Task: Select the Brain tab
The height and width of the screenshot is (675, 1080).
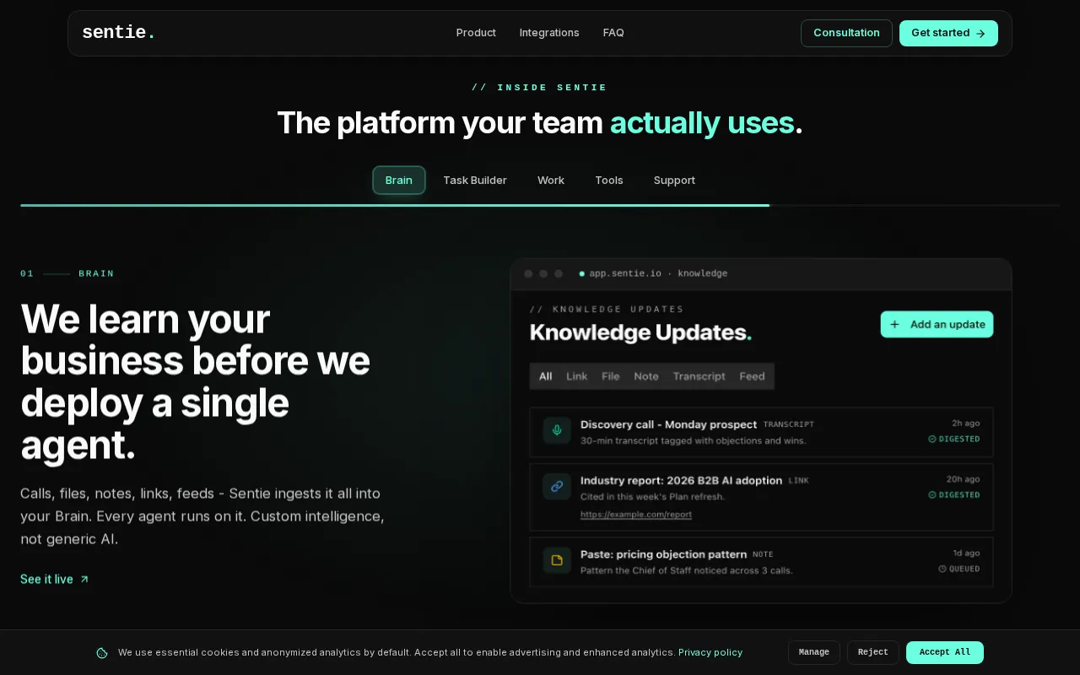Action: [x=399, y=181]
